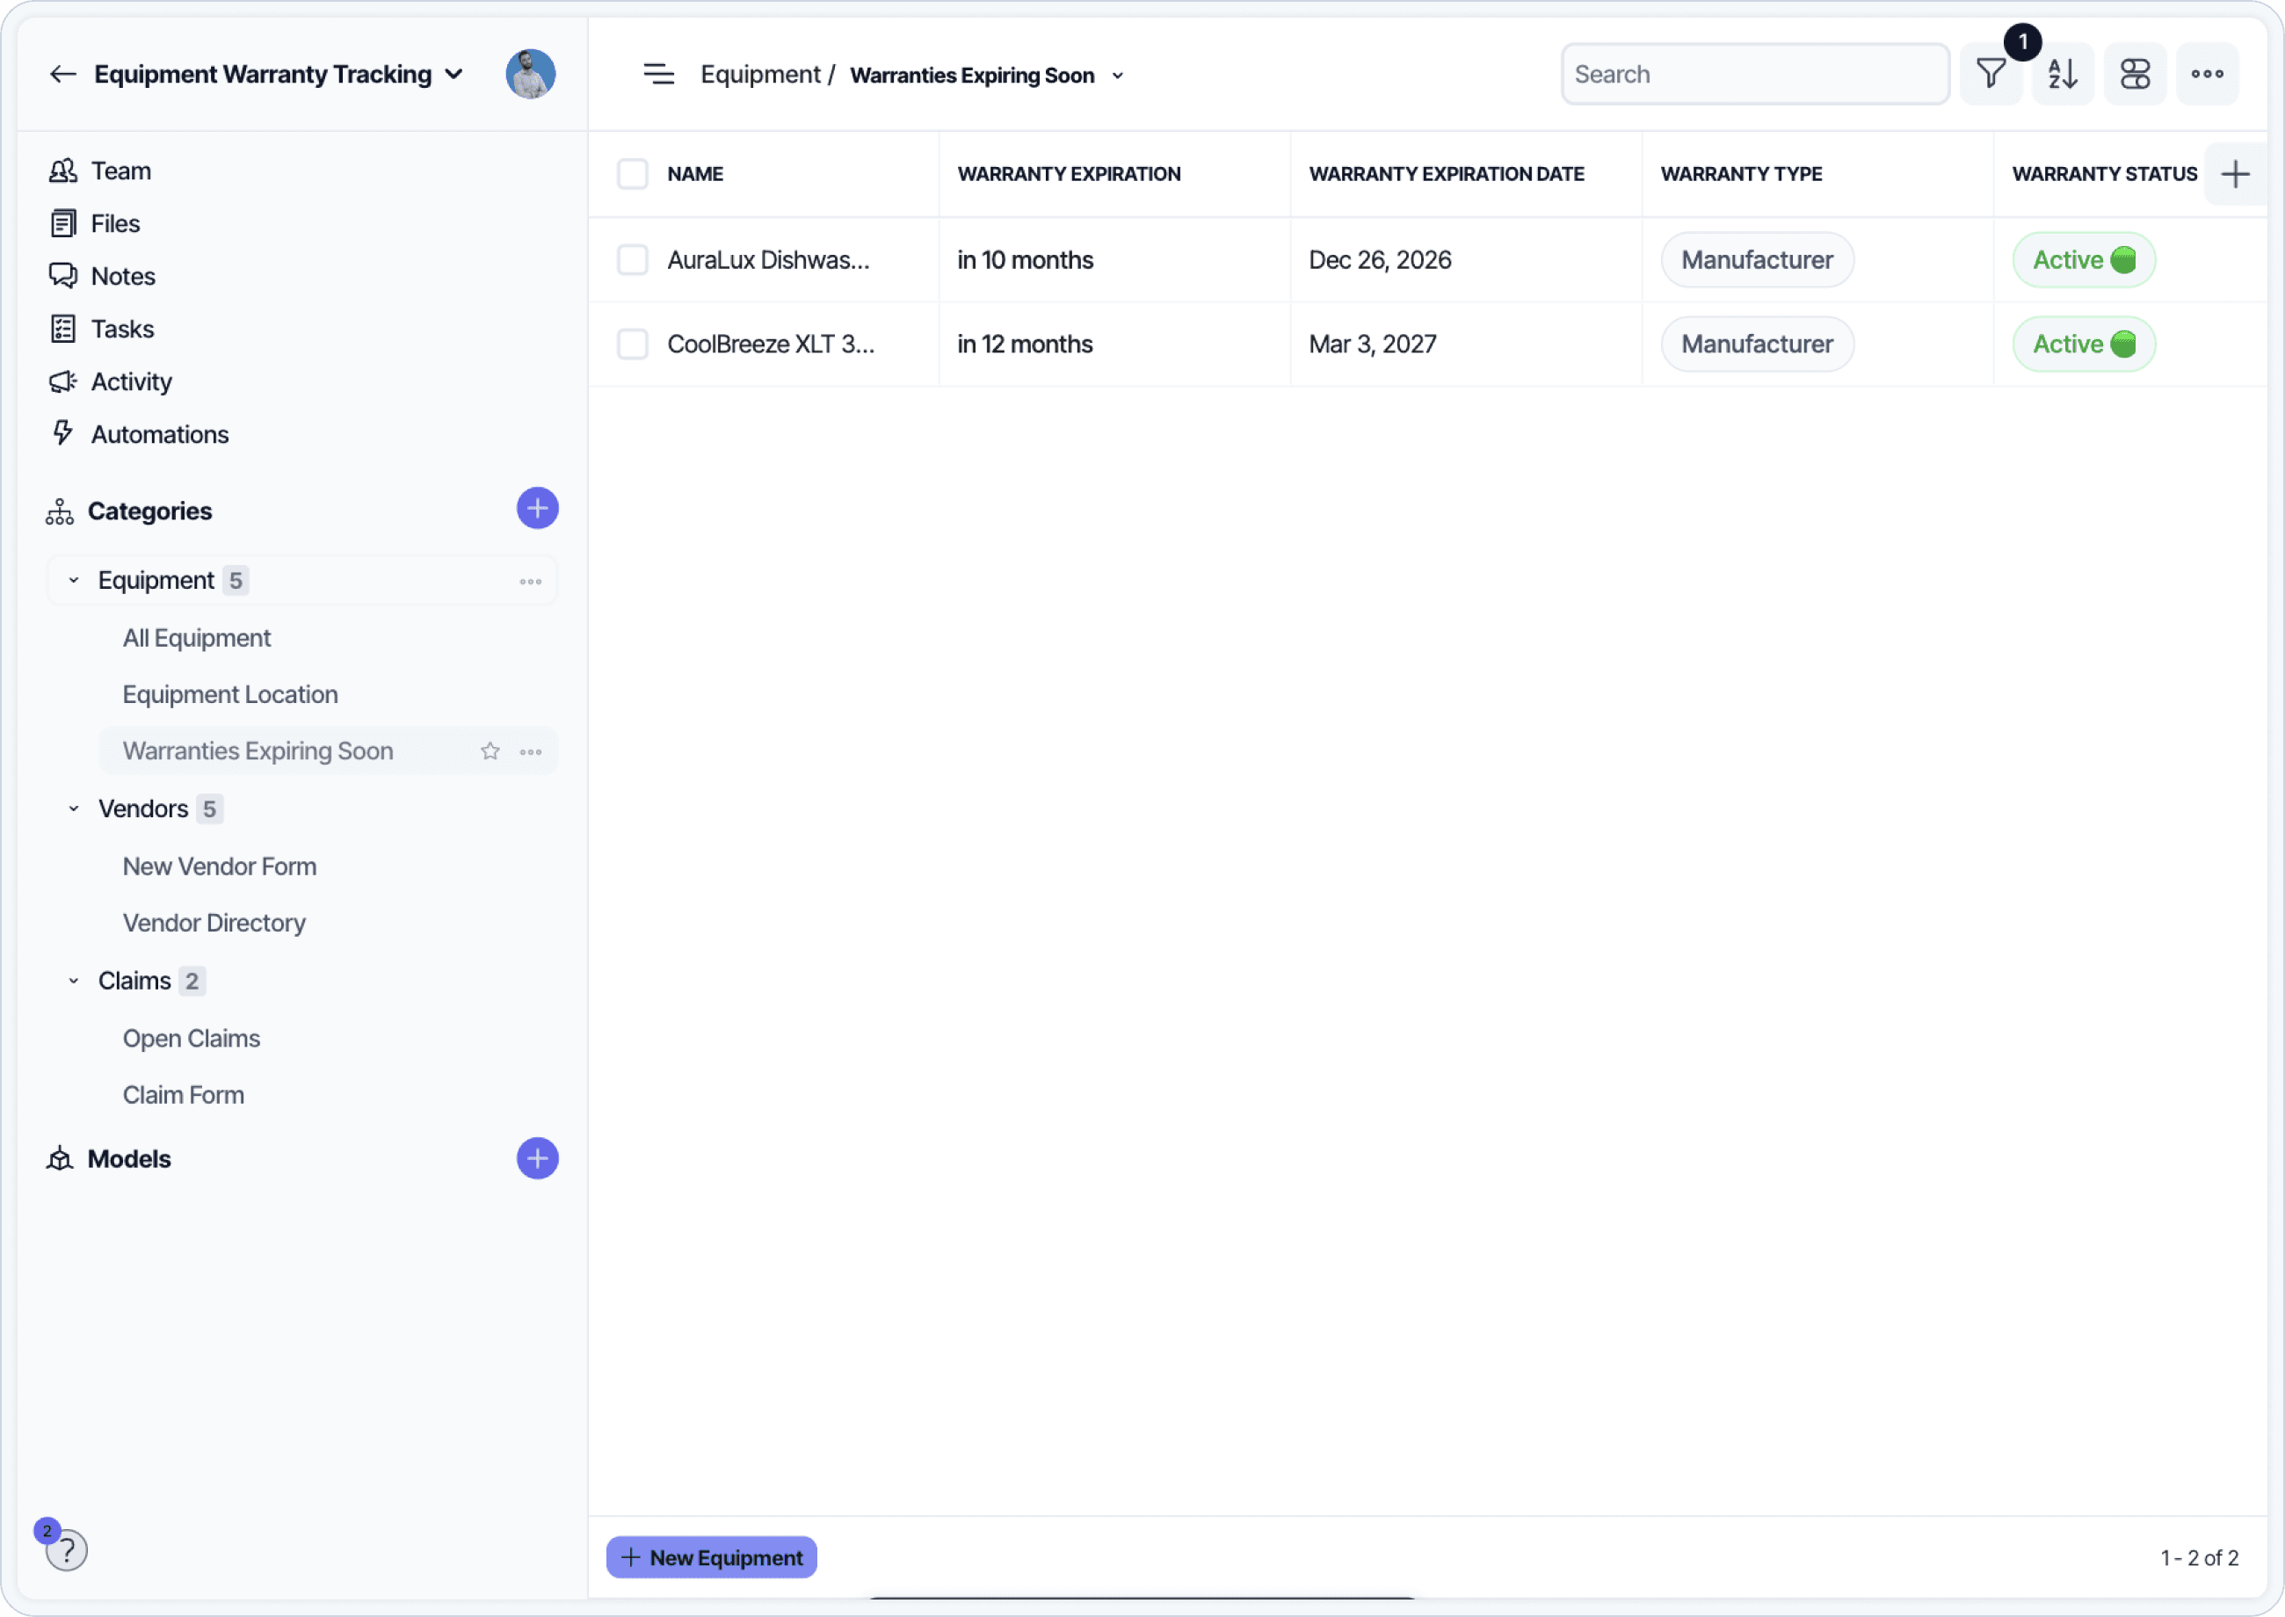Favorite Warranties Expiring Soon with star icon
The image size is (2285, 1617).
[490, 751]
